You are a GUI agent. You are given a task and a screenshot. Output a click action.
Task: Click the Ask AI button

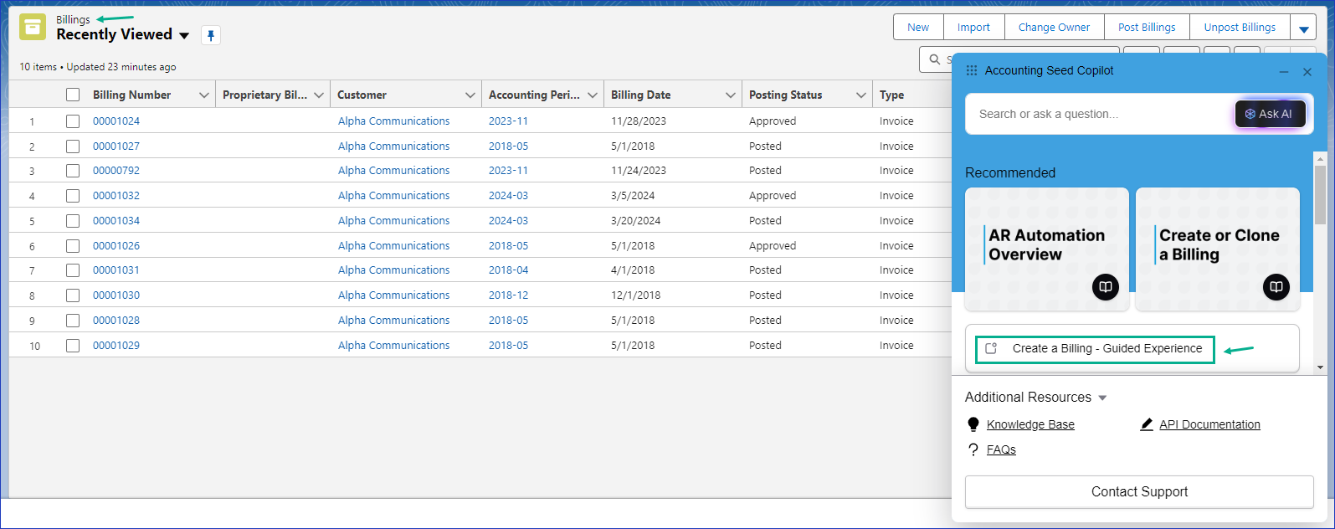click(x=1270, y=114)
